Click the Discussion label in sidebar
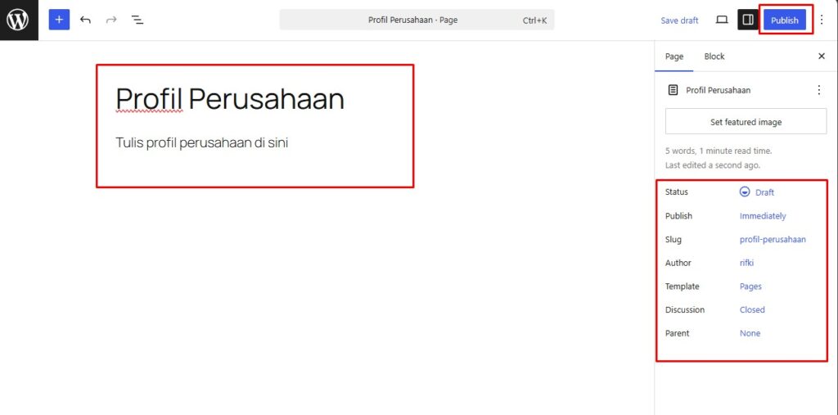The width and height of the screenshot is (838, 415). click(685, 309)
